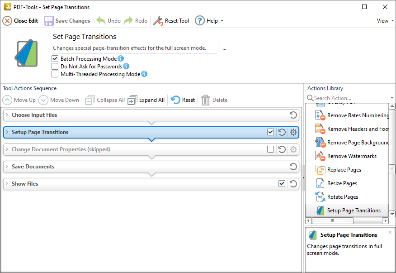This screenshot has width=396, height=273.
Task: Open the Help dropdown arrow
Action: (222, 21)
